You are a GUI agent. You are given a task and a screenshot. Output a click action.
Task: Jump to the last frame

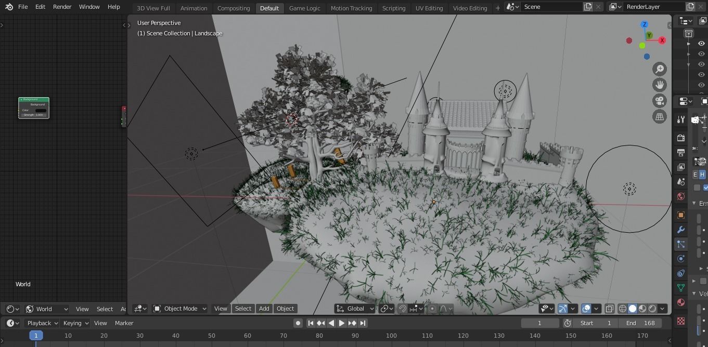(x=363, y=323)
